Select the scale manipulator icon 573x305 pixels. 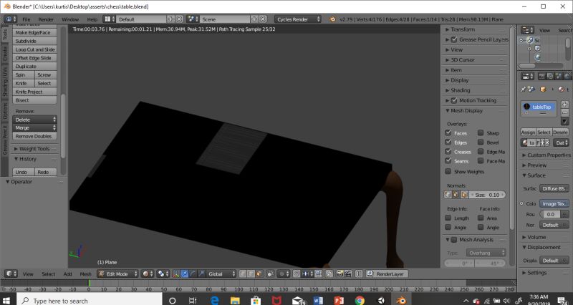point(201,273)
